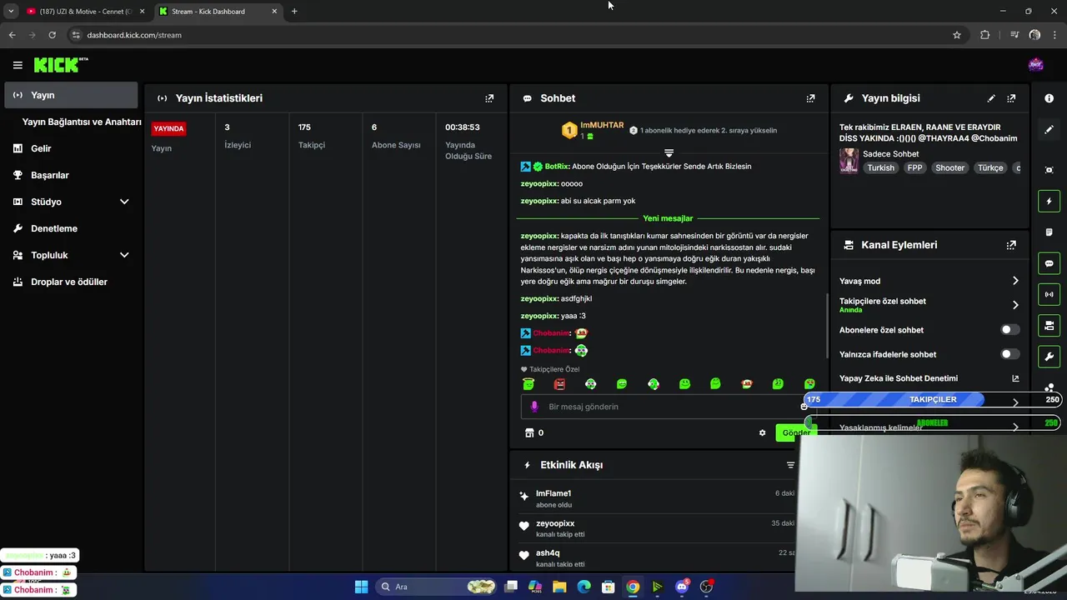This screenshot has width=1067, height=600.
Task: Pop out the Yayın bilgisi panel
Action: click(x=1011, y=98)
